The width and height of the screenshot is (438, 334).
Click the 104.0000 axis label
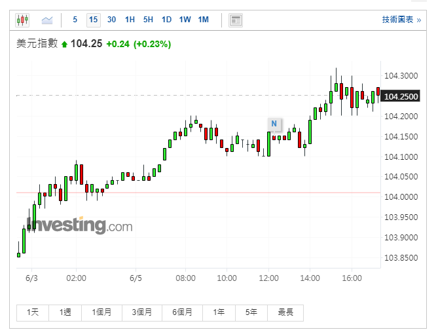(x=401, y=196)
